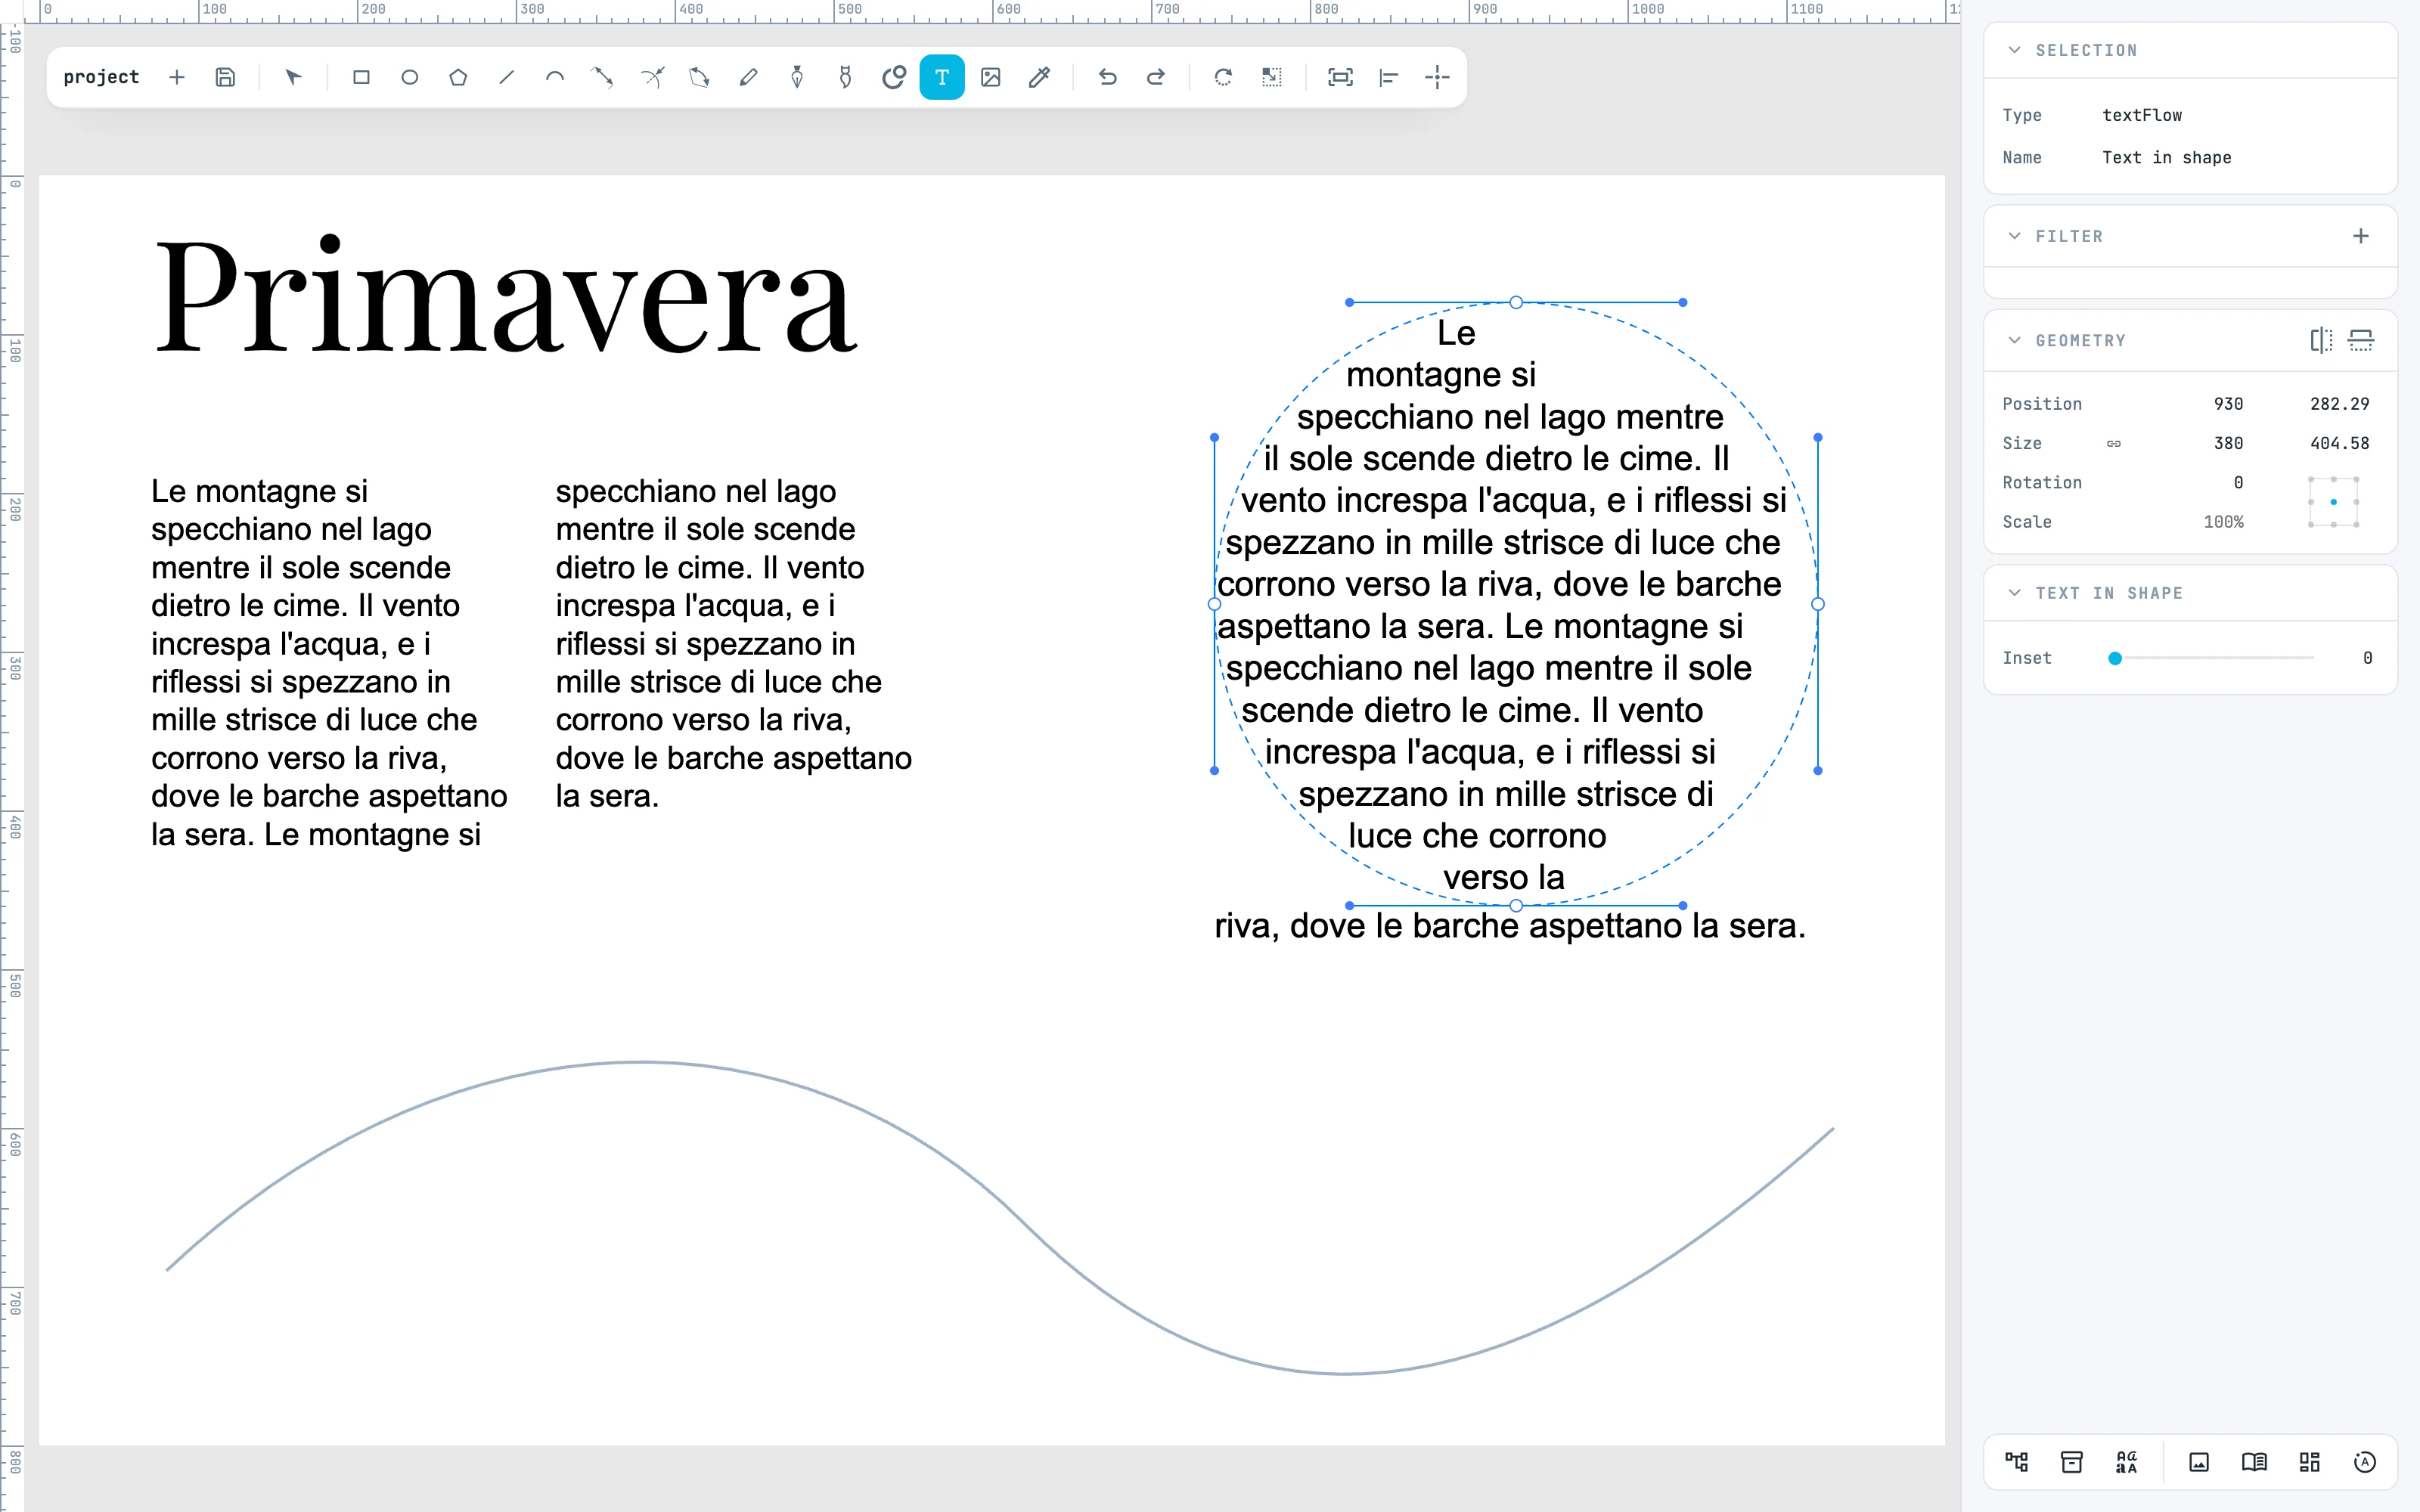
Task: Flip vertically in Geometry header
Action: 2361,340
